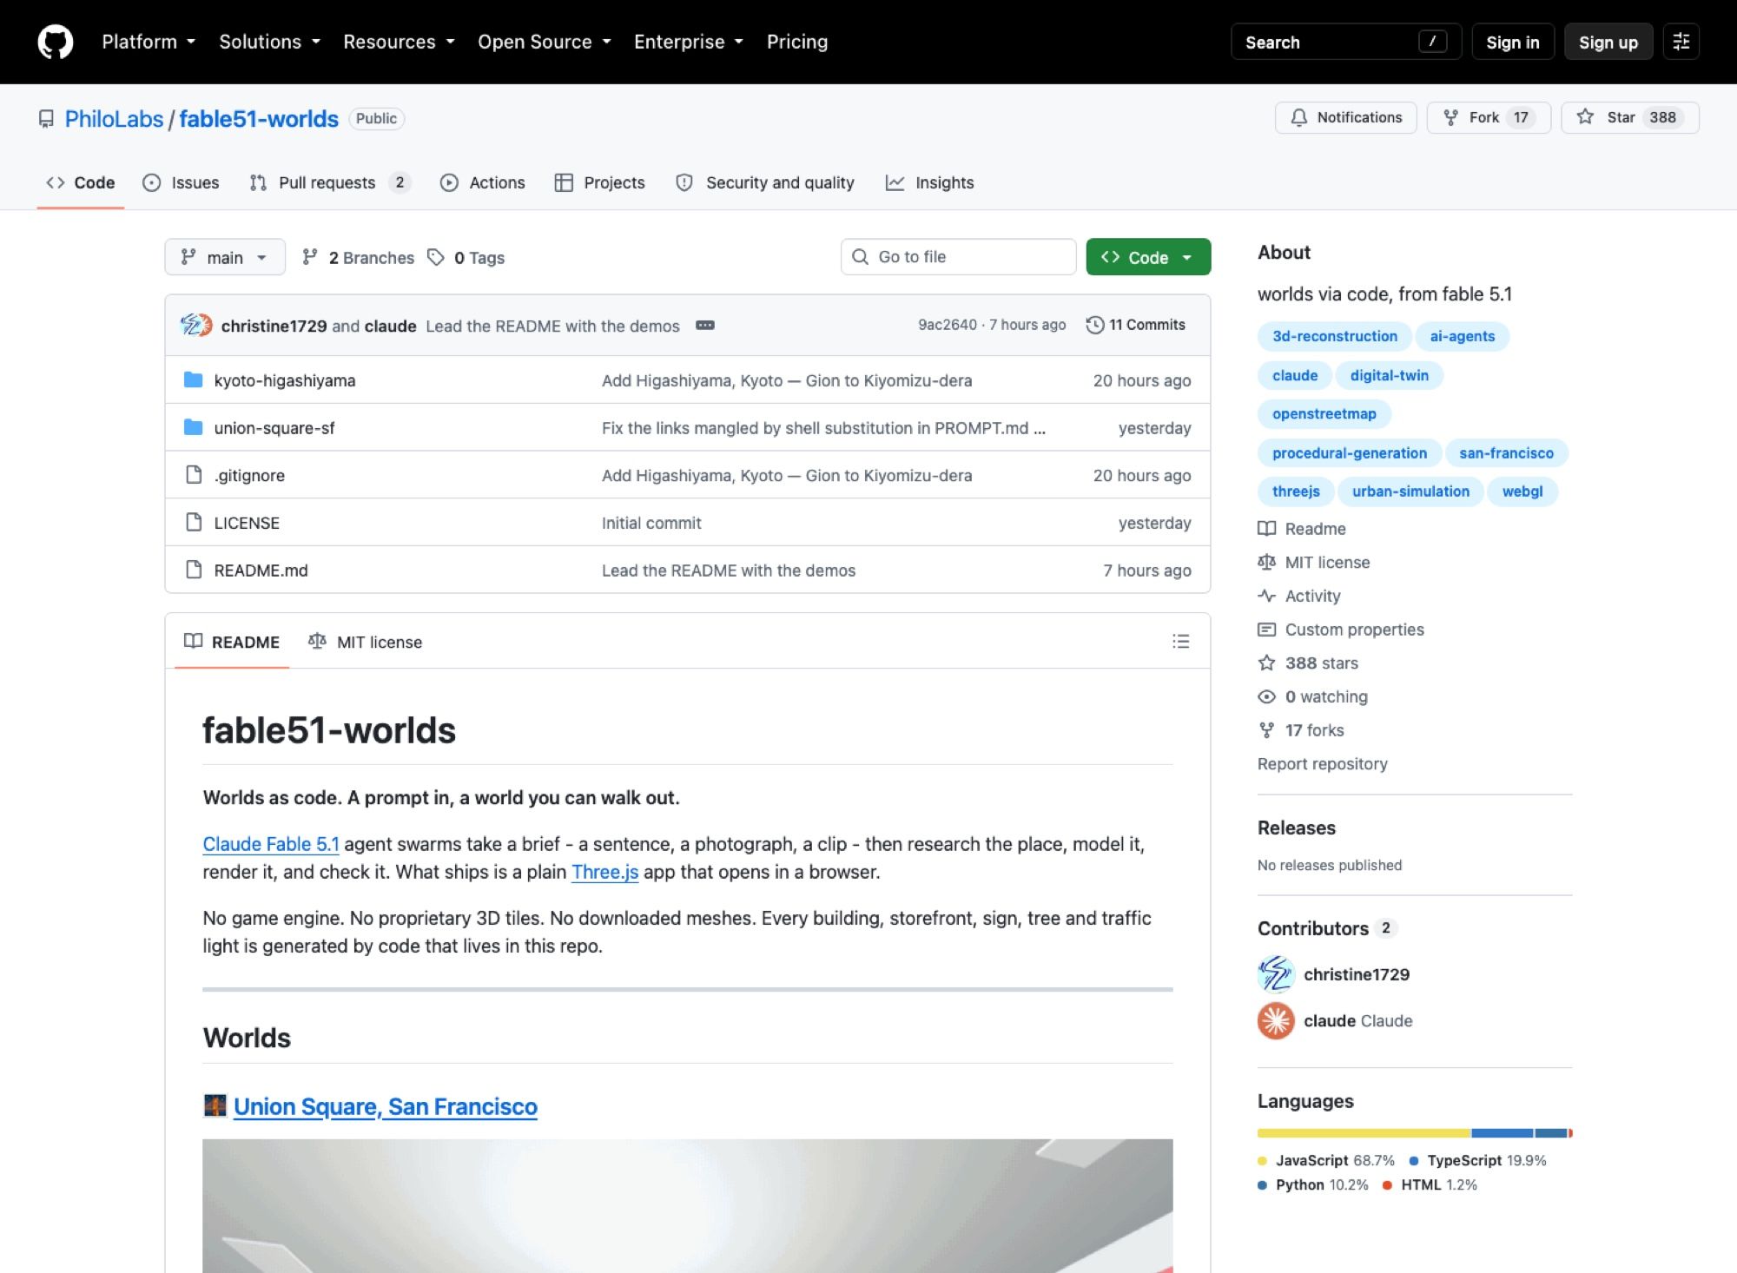Switch to the Issues tab
The image size is (1737, 1273).
[181, 182]
